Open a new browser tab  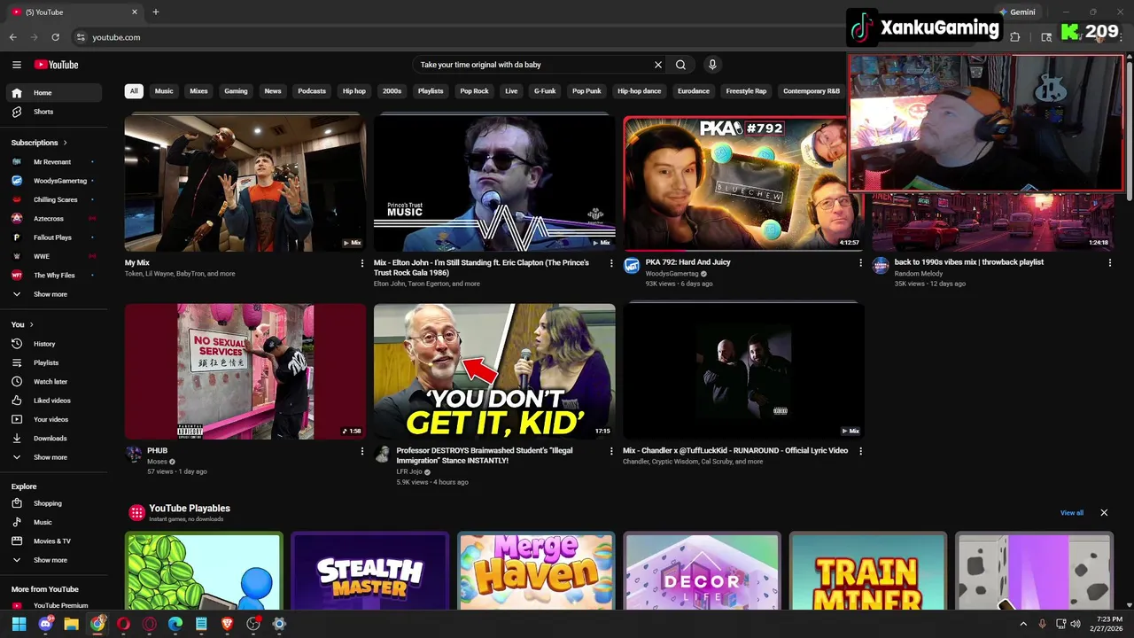coord(155,12)
